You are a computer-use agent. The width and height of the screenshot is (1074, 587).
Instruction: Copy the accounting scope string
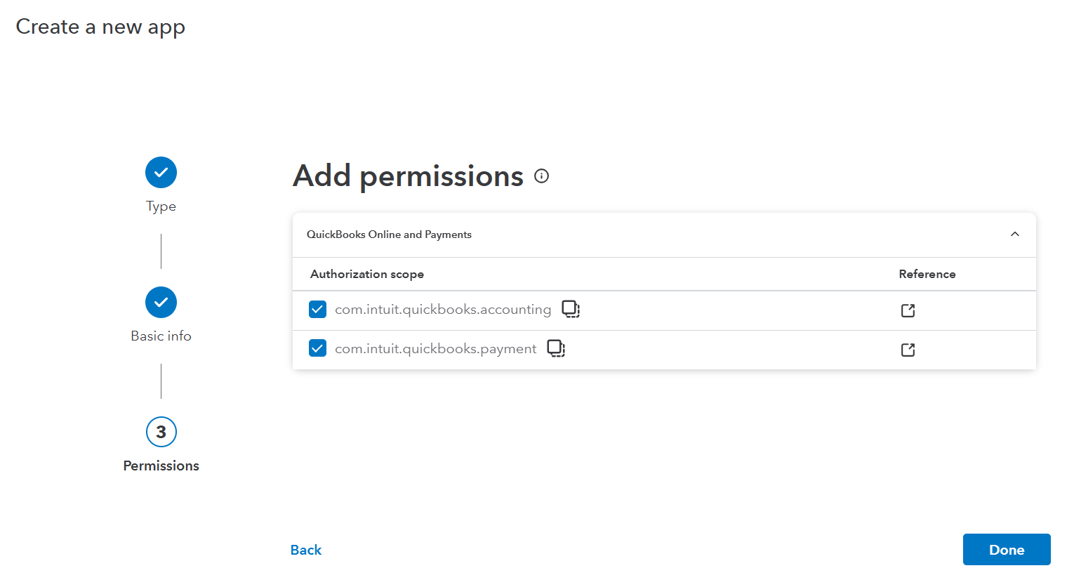coord(571,309)
